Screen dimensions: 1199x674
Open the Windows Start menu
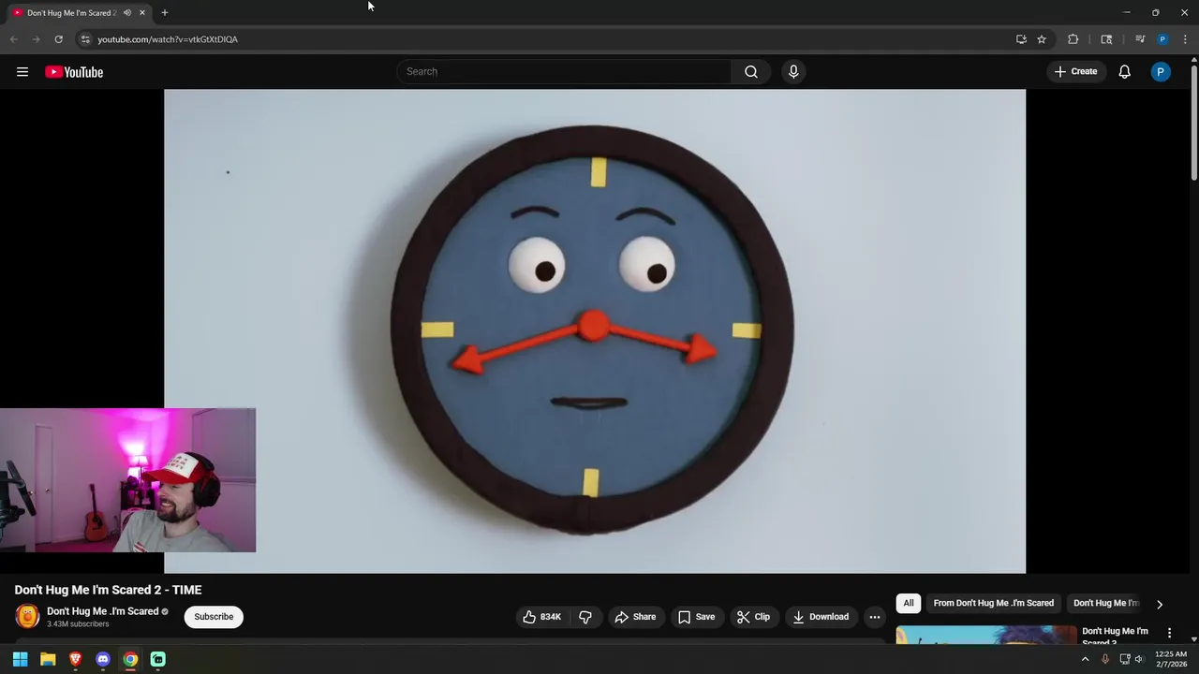coord(21,659)
